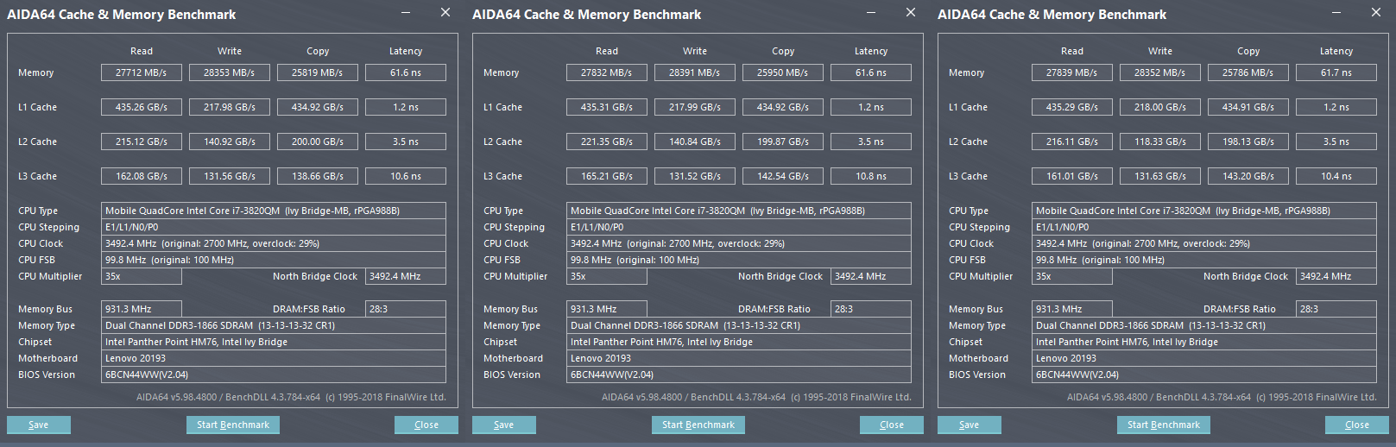Select L2 Cache Write value 140.92 GB/s
The width and height of the screenshot is (1396, 447).
(x=230, y=142)
